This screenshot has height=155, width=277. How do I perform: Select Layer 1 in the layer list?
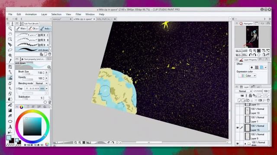(256, 119)
